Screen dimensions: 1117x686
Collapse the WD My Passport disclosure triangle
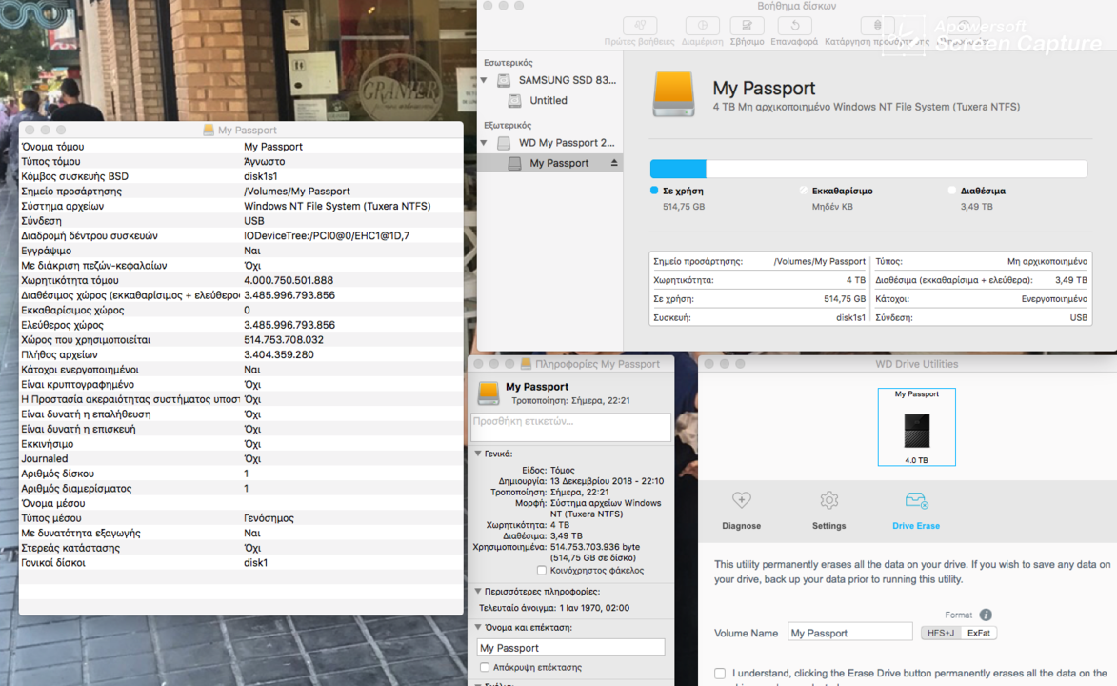(x=485, y=143)
